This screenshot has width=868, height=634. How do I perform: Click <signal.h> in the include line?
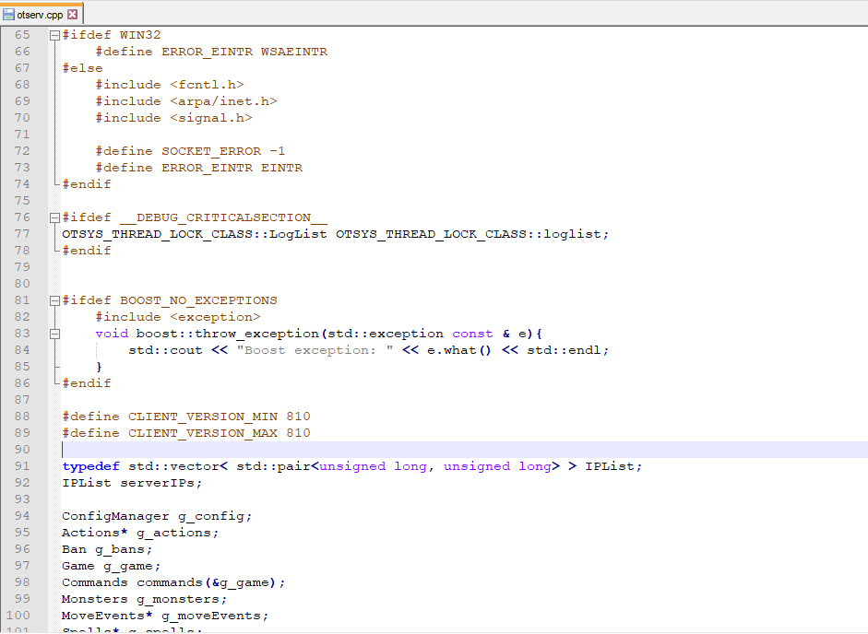point(211,118)
